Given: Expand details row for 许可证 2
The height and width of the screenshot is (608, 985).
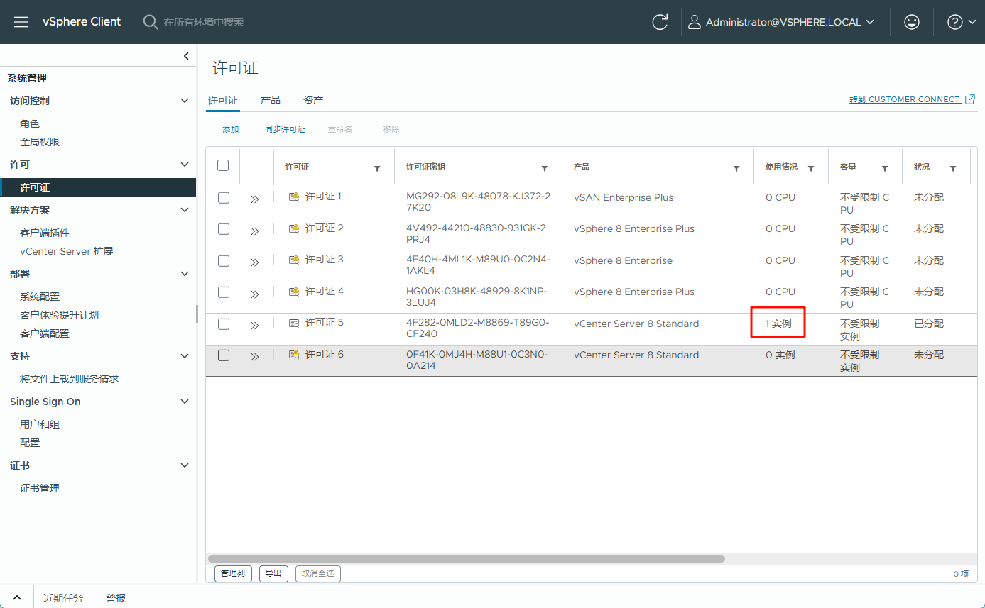Looking at the screenshot, I should coord(255,231).
